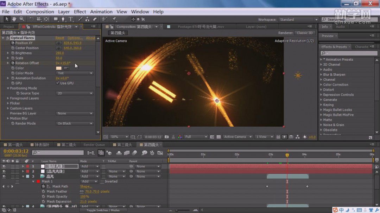Open the Workspace Standard dropdown
This screenshot has width=380, height=213.
pyautogui.click(x=298, y=20)
